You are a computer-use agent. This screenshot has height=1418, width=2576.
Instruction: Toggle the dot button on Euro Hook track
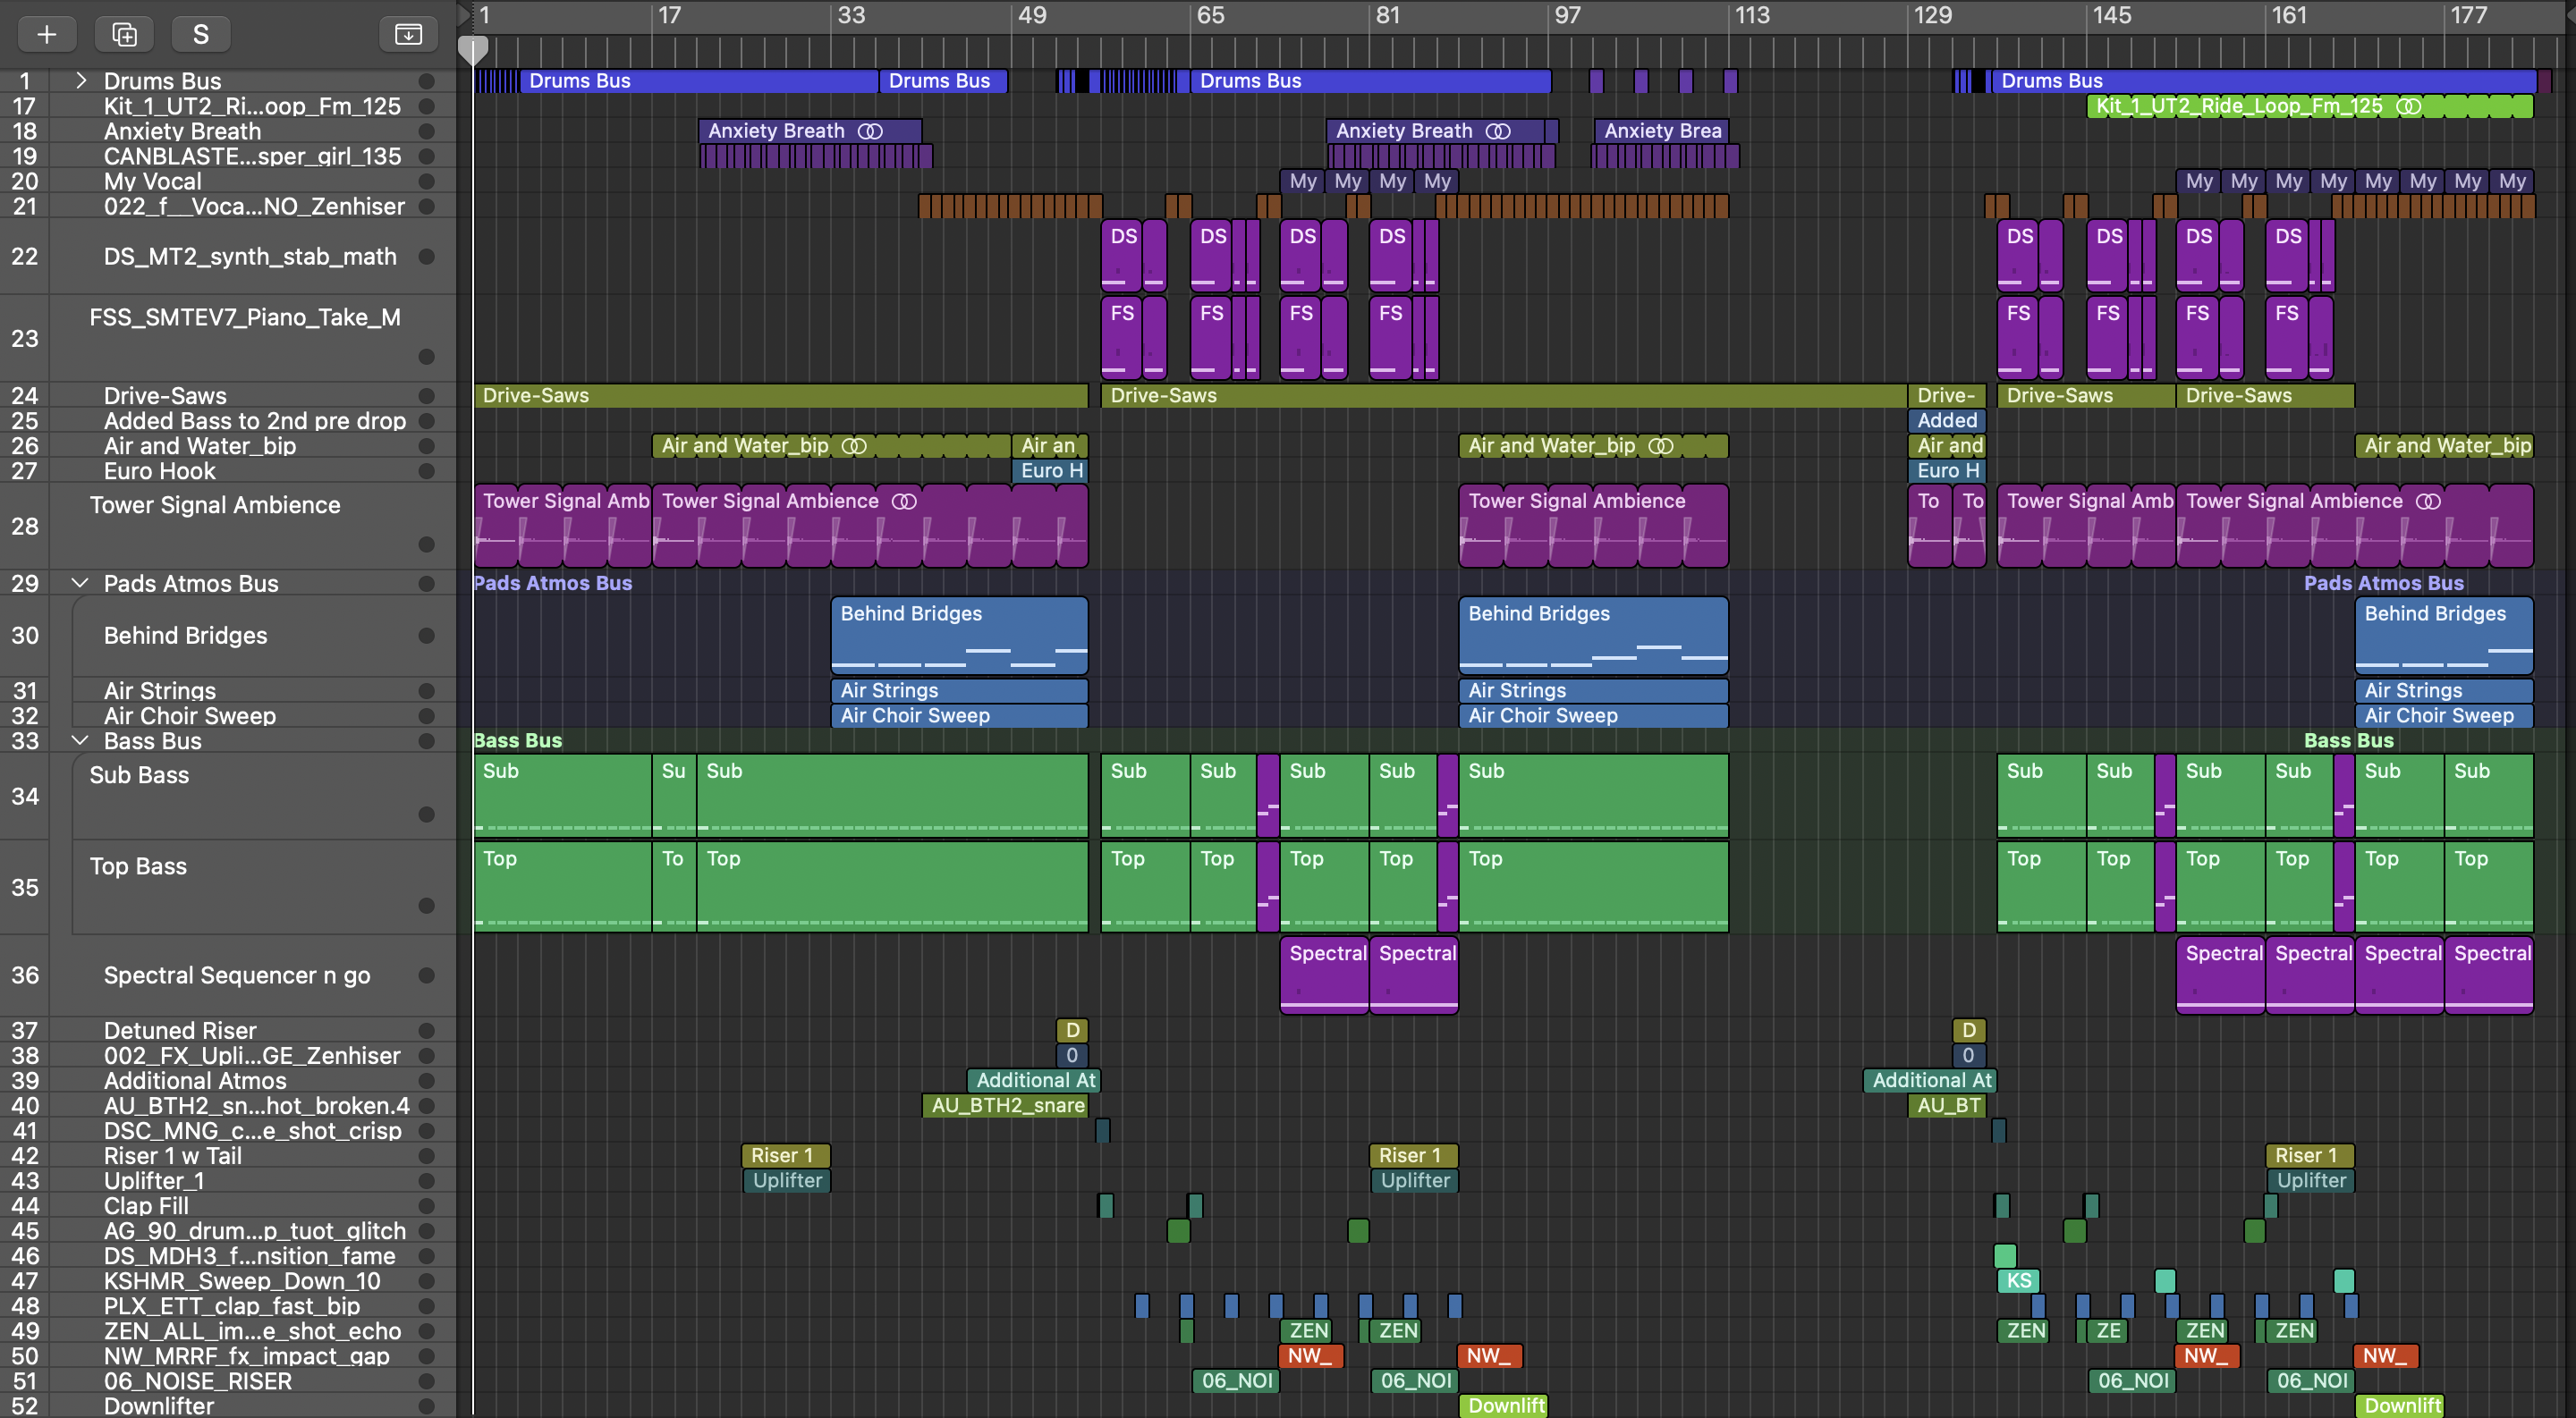pyautogui.click(x=426, y=470)
